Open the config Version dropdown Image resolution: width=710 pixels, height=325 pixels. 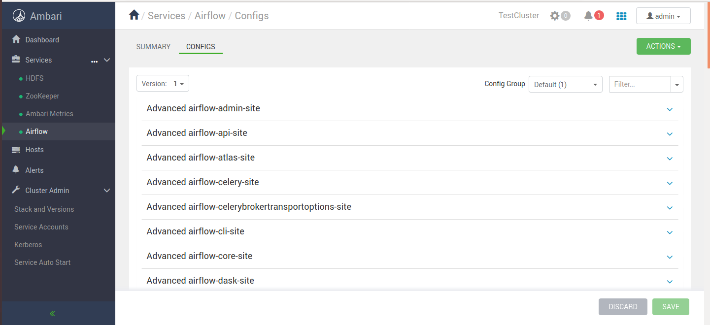point(163,84)
